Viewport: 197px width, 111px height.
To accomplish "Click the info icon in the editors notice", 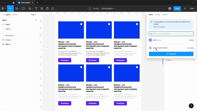I will 151,22.
